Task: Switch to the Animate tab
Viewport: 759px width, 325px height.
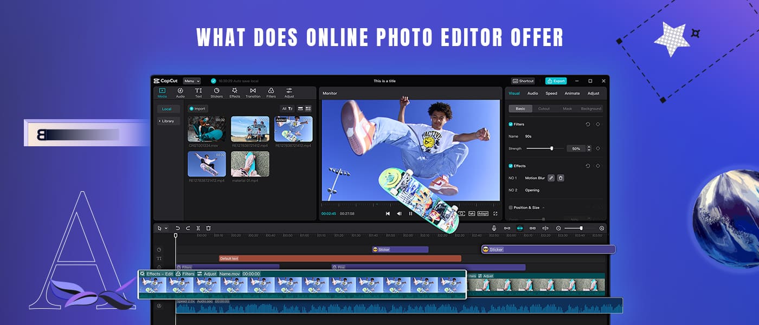Action: click(x=572, y=93)
